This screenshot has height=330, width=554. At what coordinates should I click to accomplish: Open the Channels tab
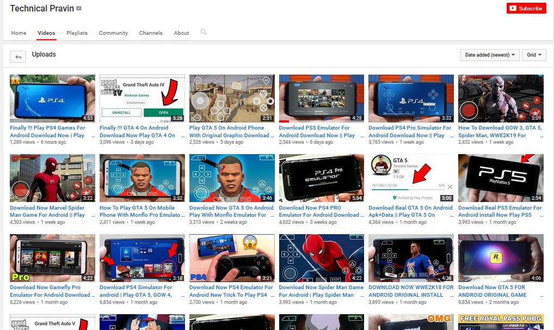point(151,33)
